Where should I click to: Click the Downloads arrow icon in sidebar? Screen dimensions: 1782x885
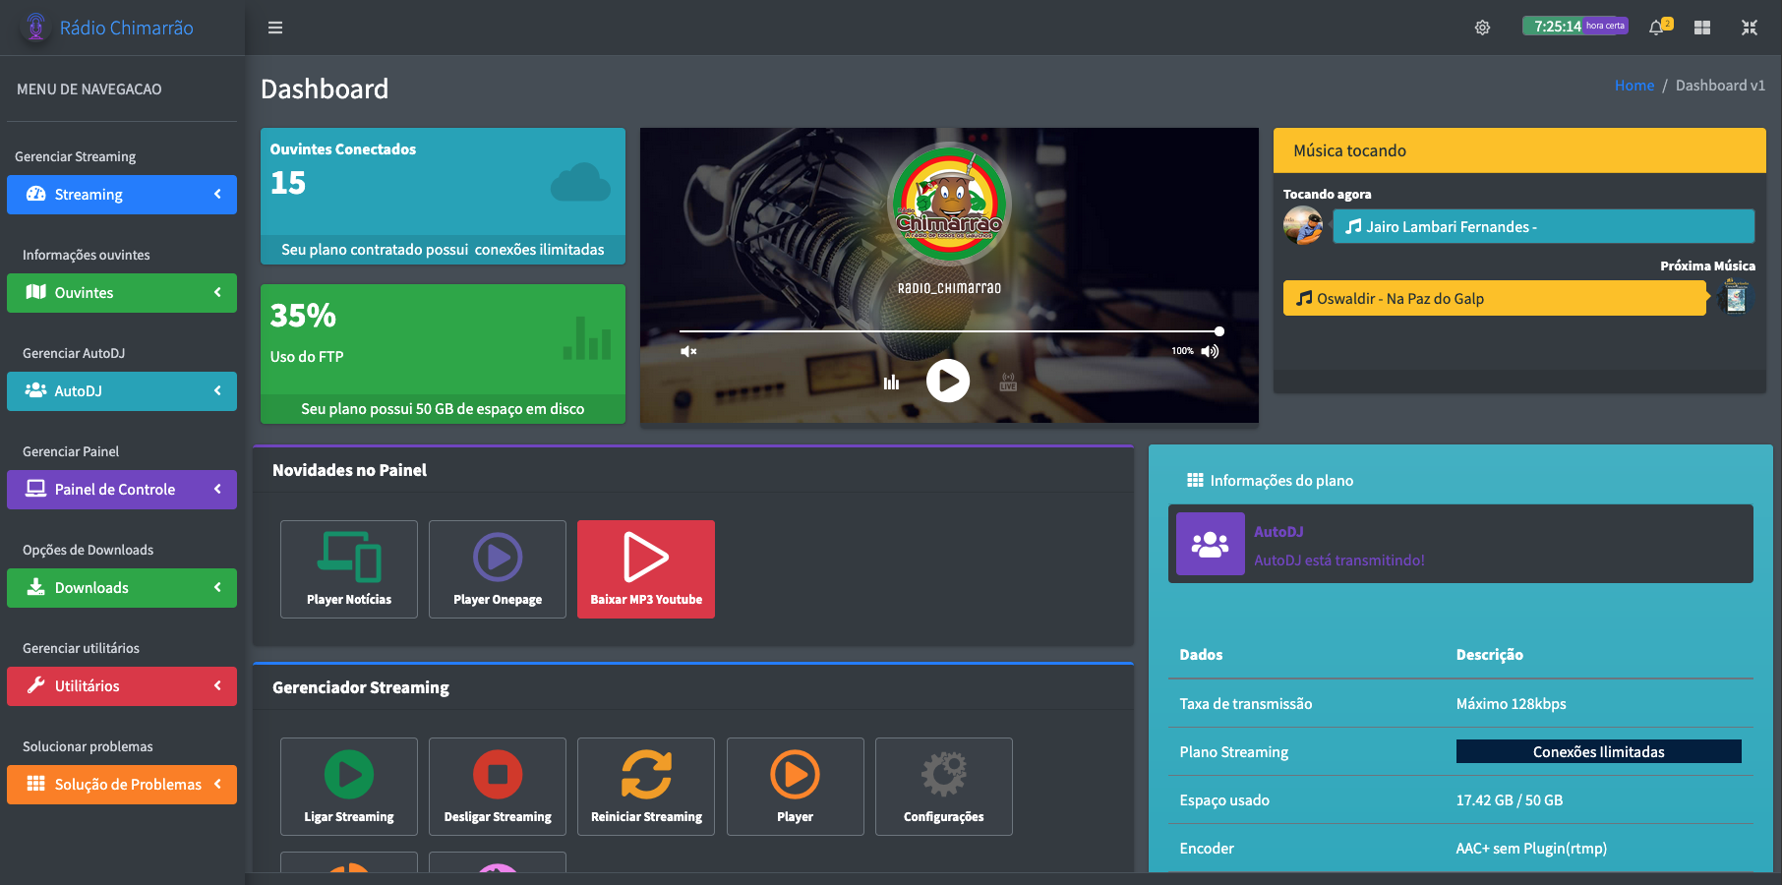click(36, 587)
